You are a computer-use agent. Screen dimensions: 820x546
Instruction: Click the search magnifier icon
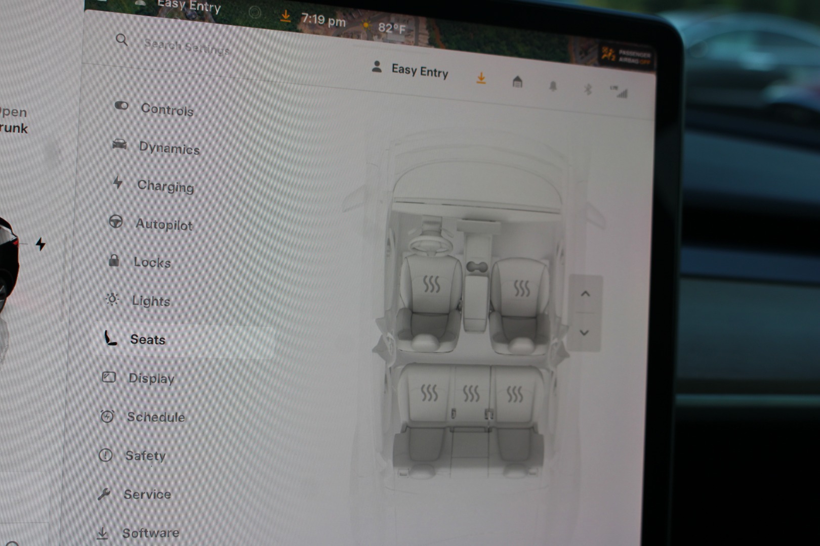click(121, 39)
